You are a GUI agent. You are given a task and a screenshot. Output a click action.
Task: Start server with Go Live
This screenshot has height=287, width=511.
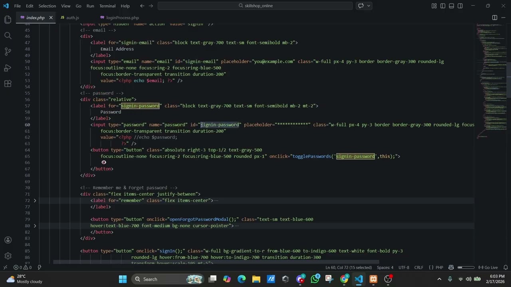coord(487,267)
